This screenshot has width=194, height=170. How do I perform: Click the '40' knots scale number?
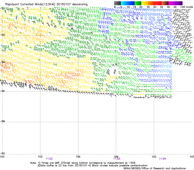[x=168, y=7]
